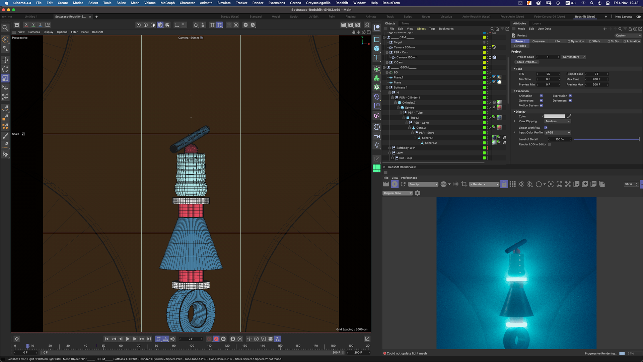Screen dimensions: 643x362
Task: Switch to the Cineware attributes tab
Action: tap(538, 41)
